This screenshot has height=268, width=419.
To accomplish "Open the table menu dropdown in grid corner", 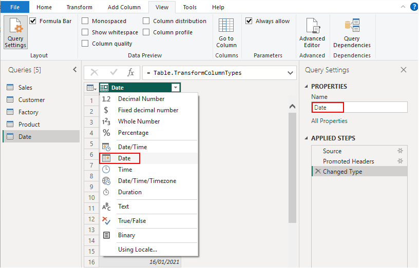I will pos(91,88).
